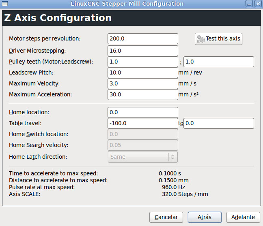Image resolution: width=263 pixels, height=226 pixels.
Task: Click the Z Axis Configuration heading
Action: click(x=58, y=18)
